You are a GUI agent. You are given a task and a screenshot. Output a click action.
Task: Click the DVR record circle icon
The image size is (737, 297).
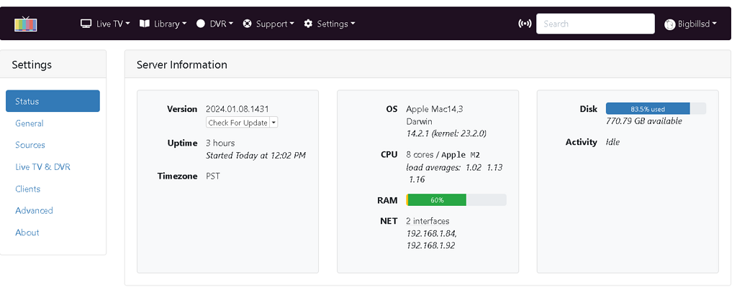[x=201, y=24]
